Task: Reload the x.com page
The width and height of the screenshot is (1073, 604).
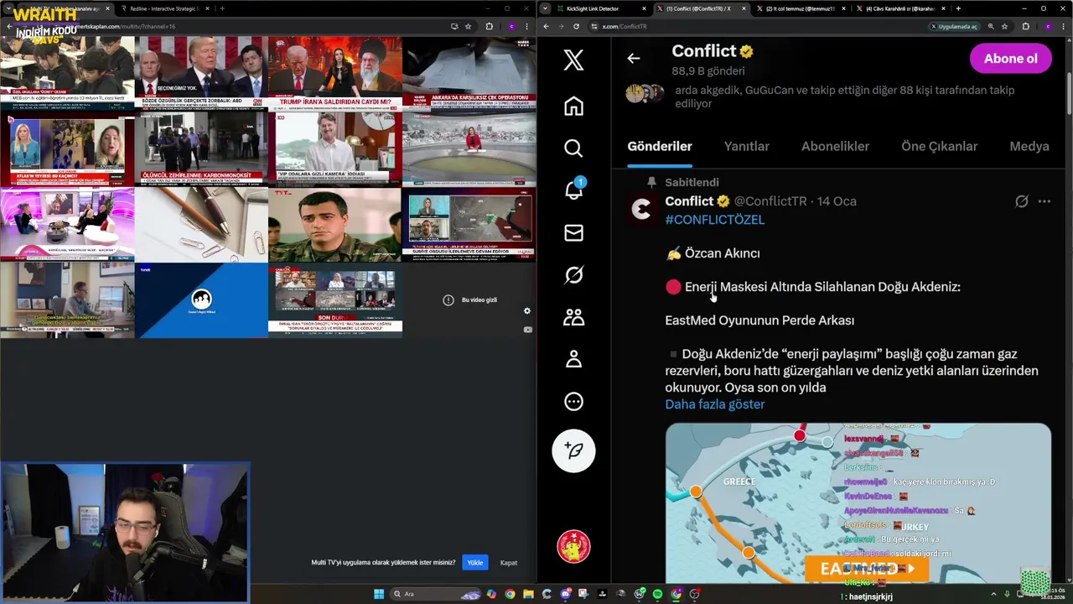Action: click(x=576, y=26)
